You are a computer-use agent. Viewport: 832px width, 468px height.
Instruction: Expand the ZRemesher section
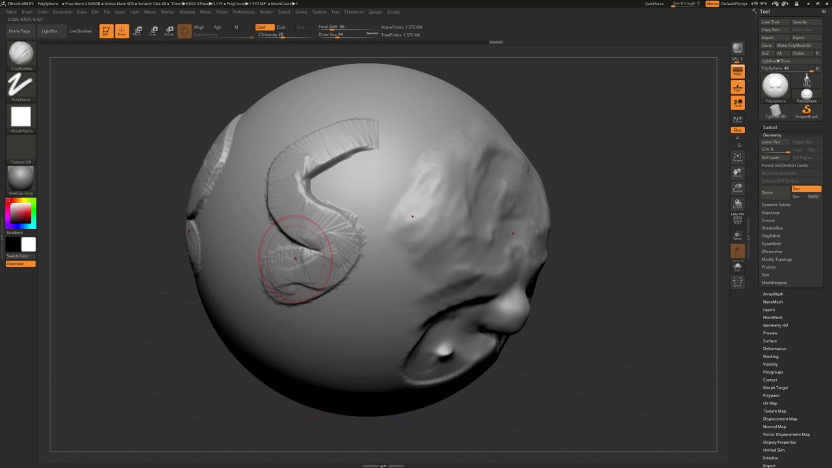coord(772,252)
